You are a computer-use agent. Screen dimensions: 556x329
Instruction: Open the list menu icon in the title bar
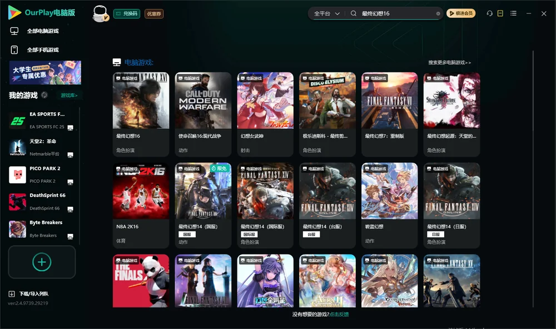click(513, 13)
